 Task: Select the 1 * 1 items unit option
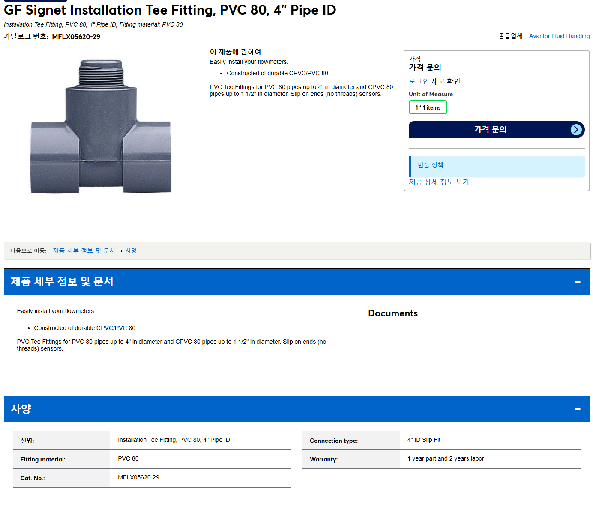[x=428, y=107]
